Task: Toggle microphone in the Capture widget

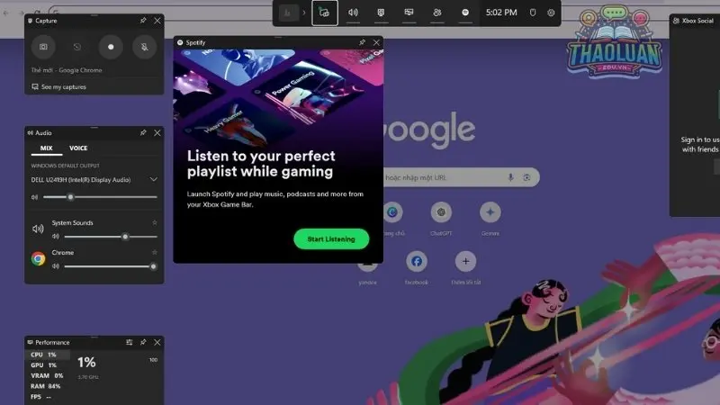Action: 143,46
